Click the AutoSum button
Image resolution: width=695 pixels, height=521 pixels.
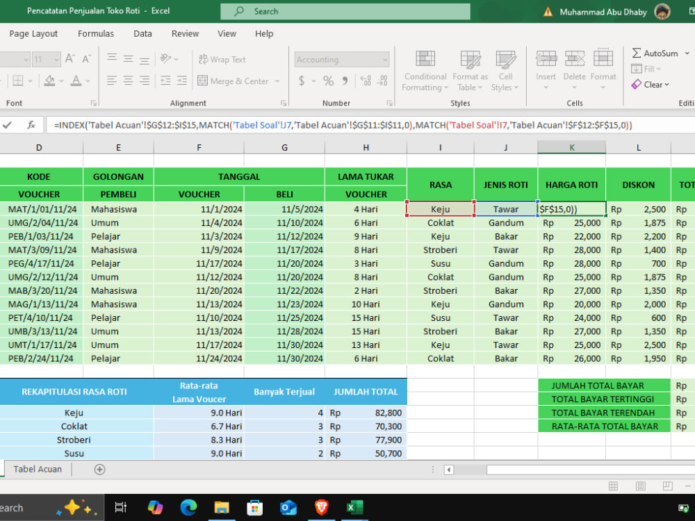pyautogui.click(x=655, y=53)
